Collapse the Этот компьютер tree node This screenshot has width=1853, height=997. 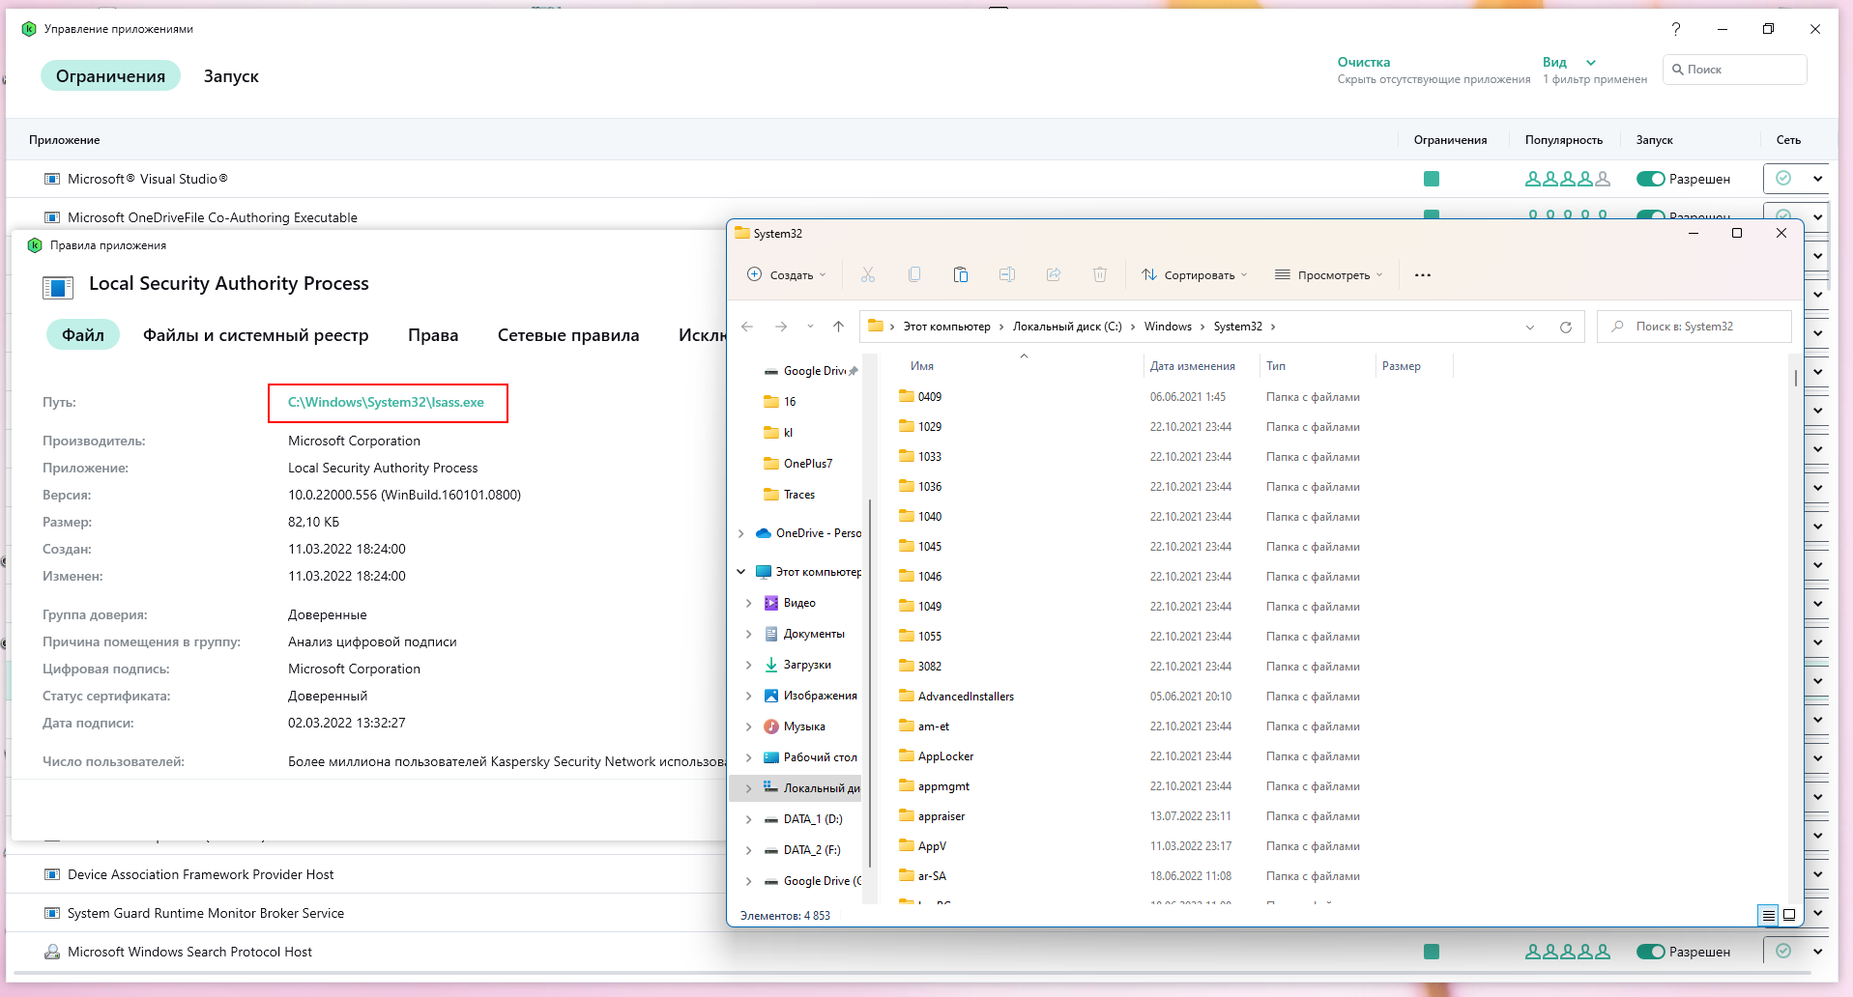[x=741, y=572]
